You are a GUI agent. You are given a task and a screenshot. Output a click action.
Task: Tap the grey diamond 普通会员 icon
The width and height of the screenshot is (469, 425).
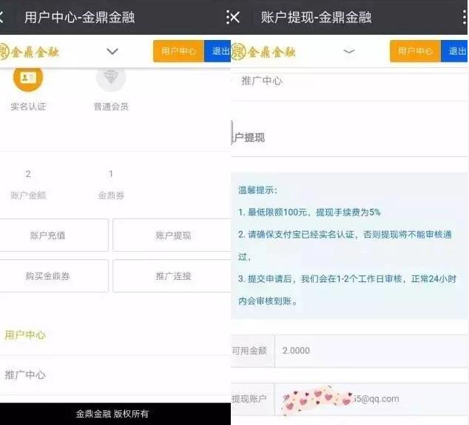111,78
